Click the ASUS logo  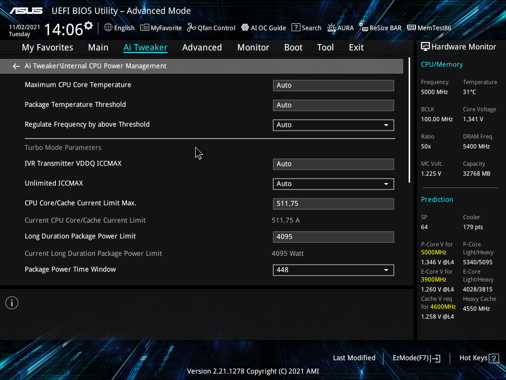tap(26, 11)
